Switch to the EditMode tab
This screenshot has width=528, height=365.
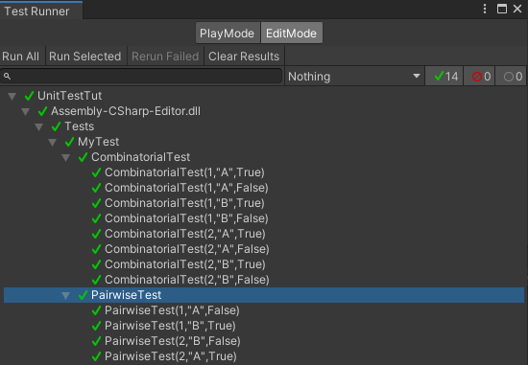pyautogui.click(x=291, y=34)
